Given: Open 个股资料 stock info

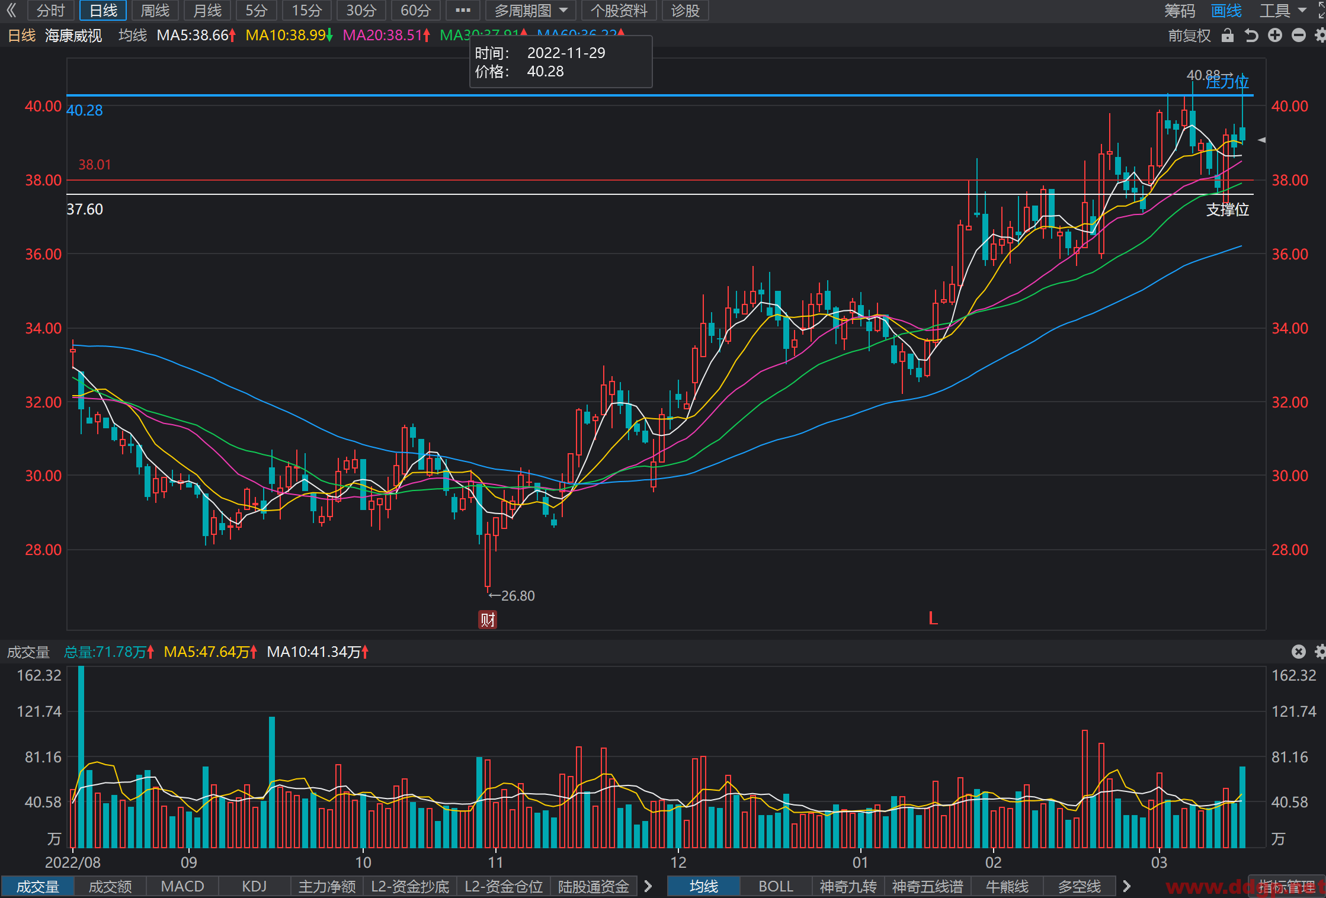Looking at the screenshot, I should tap(619, 11).
